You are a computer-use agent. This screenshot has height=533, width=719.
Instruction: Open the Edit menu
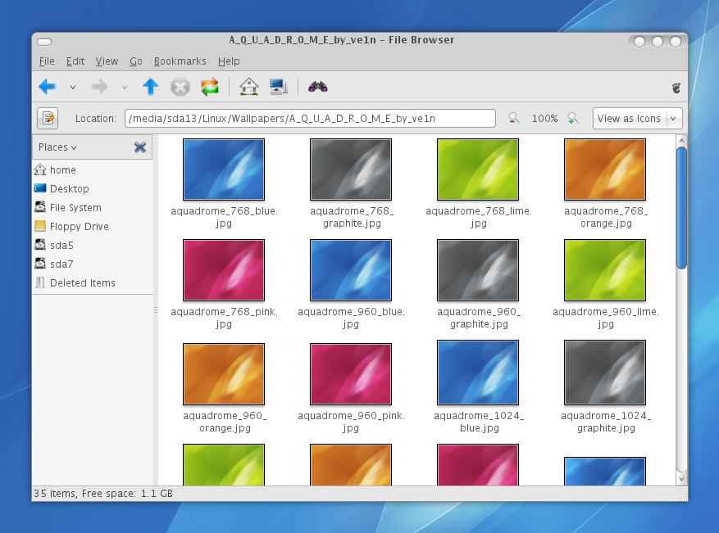click(75, 61)
